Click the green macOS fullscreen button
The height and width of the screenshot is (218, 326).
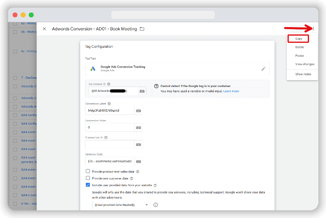click(31, 15)
